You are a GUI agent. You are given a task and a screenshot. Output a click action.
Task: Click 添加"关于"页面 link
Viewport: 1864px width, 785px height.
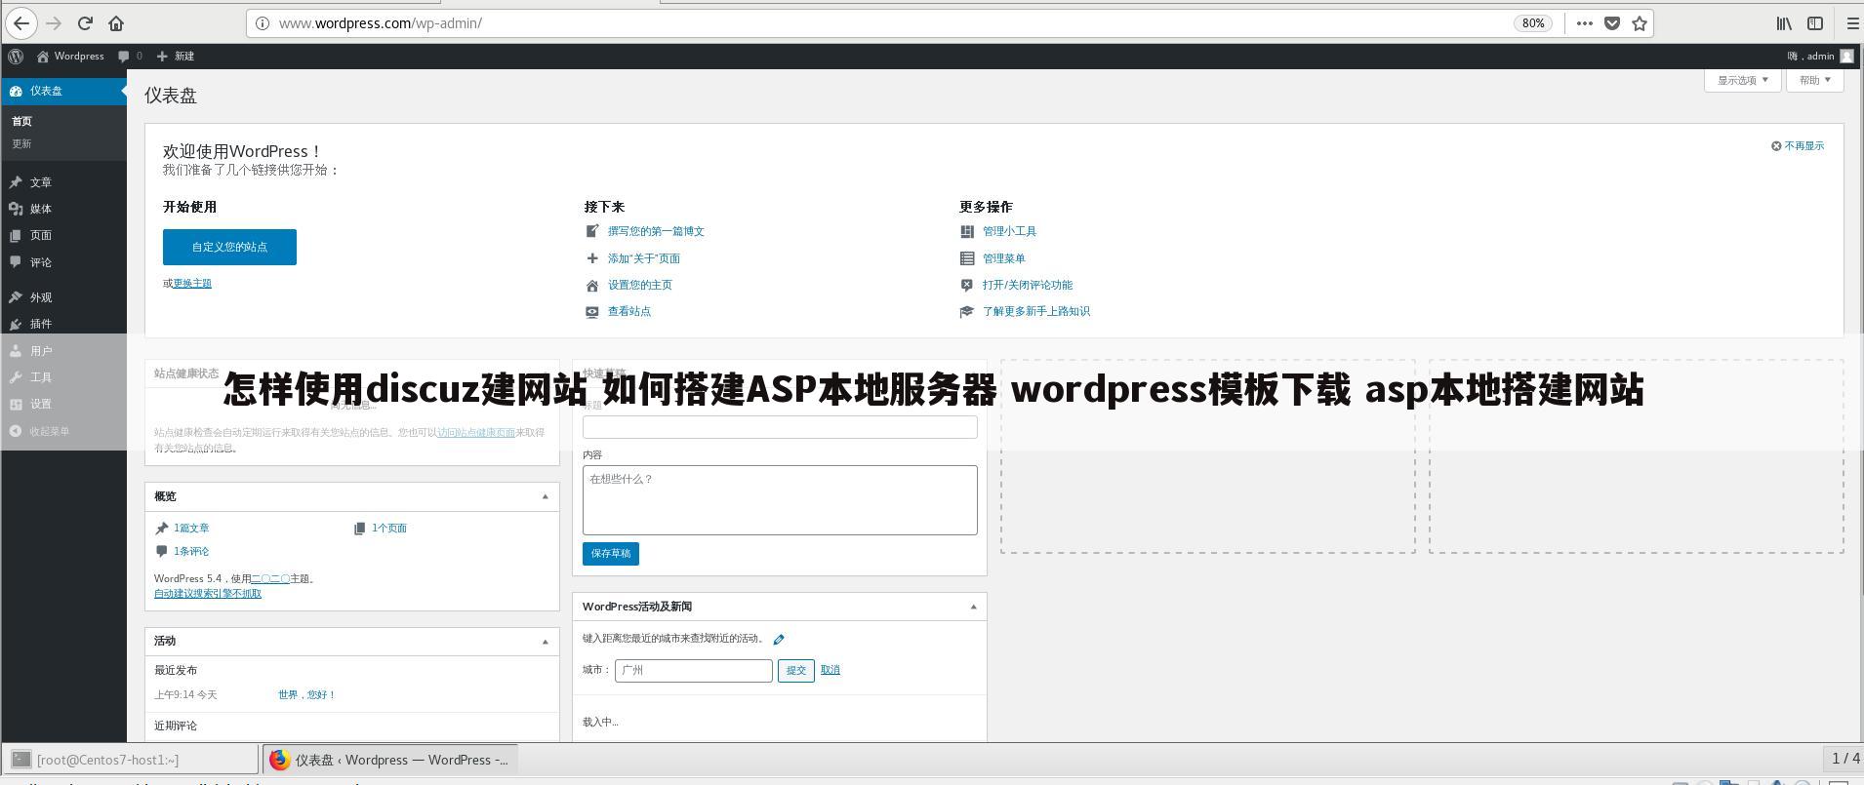tap(644, 258)
